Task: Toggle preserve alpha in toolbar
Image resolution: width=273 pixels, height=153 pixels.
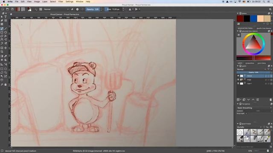Action: pos(77,9)
